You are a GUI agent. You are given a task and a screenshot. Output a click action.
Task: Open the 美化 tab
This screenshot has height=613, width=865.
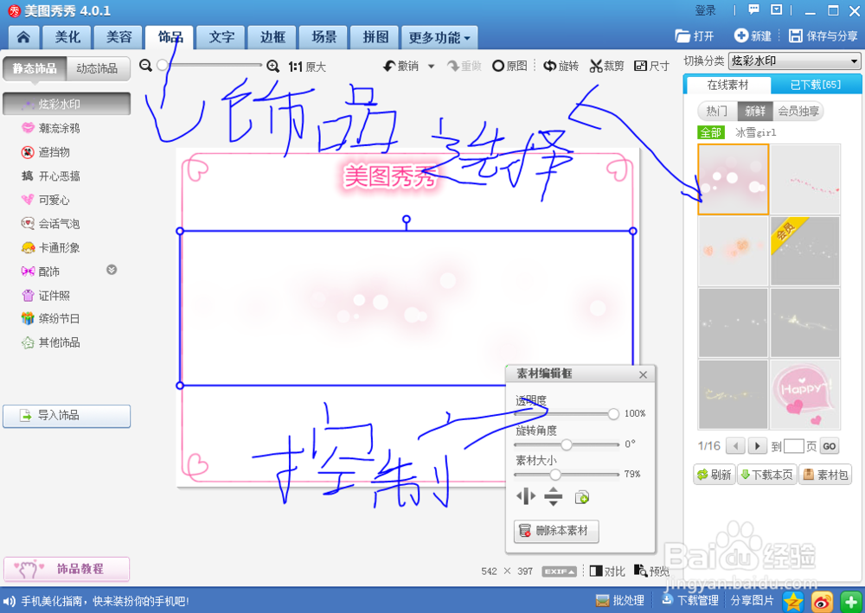tap(67, 37)
